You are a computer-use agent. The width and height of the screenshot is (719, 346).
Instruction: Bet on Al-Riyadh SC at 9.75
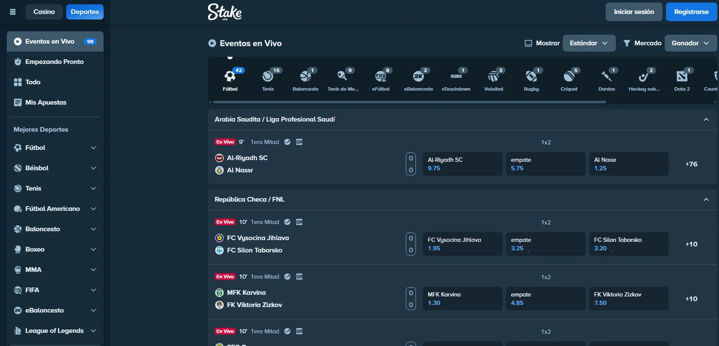[x=463, y=164]
